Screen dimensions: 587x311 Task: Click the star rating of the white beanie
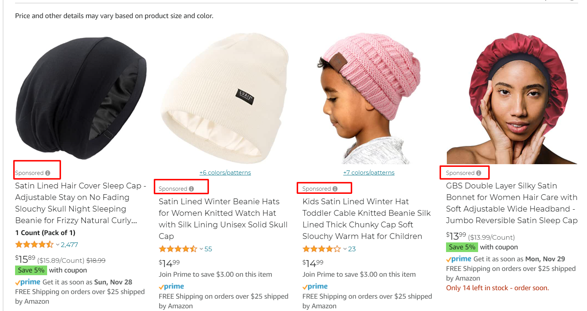click(x=178, y=249)
